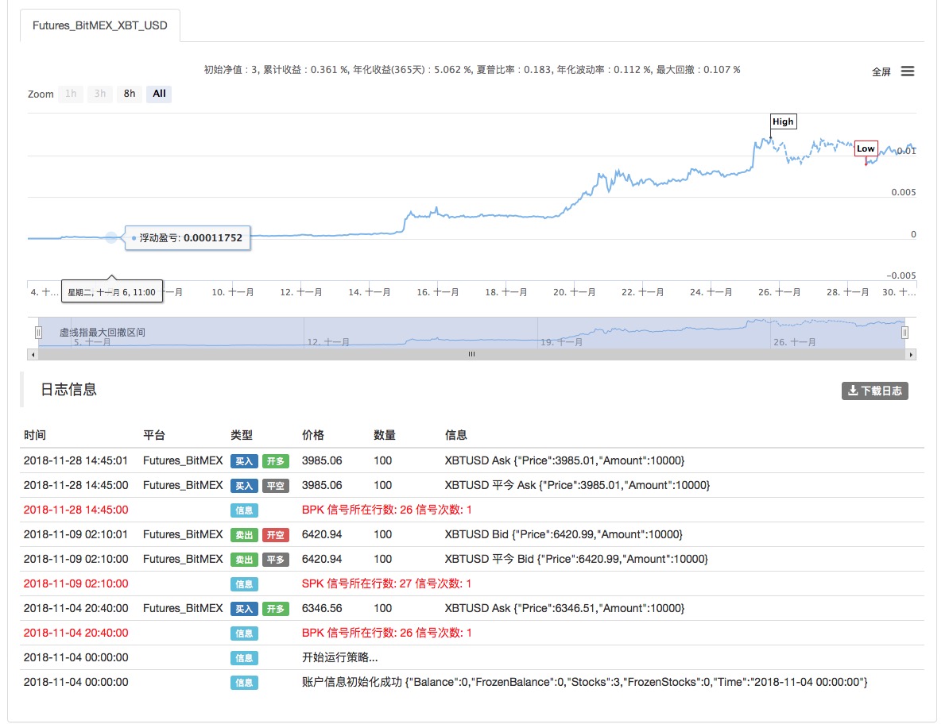Image resolution: width=949 pixels, height=724 pixels.
Task: Click the download icon in 下载日志
Action: (x=853, y=391)
